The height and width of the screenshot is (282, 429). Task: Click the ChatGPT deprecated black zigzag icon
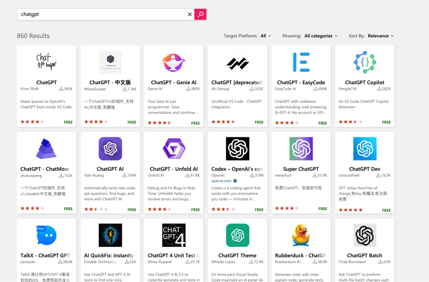tap(238, 63)
